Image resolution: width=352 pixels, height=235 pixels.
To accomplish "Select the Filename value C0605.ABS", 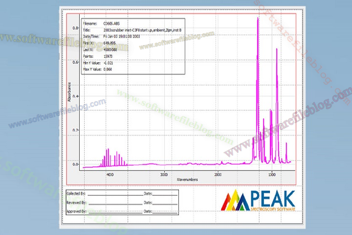I will click(111, 23).
